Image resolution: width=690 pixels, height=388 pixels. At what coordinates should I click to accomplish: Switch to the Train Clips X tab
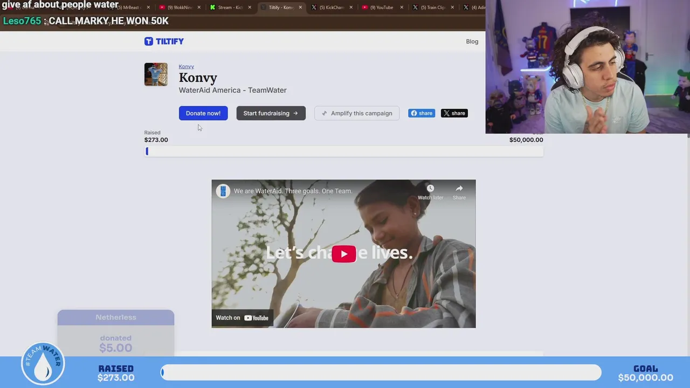pyautogui.click(x=433, y=8)
